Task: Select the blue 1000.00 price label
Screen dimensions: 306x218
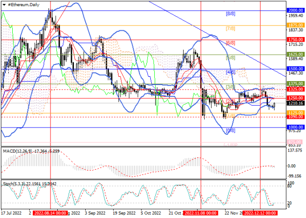Action: (296, 127)
